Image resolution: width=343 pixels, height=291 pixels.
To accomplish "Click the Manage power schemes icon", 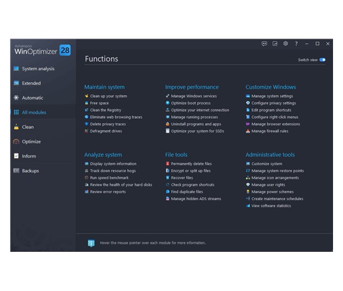I will (x=248, y=192).
